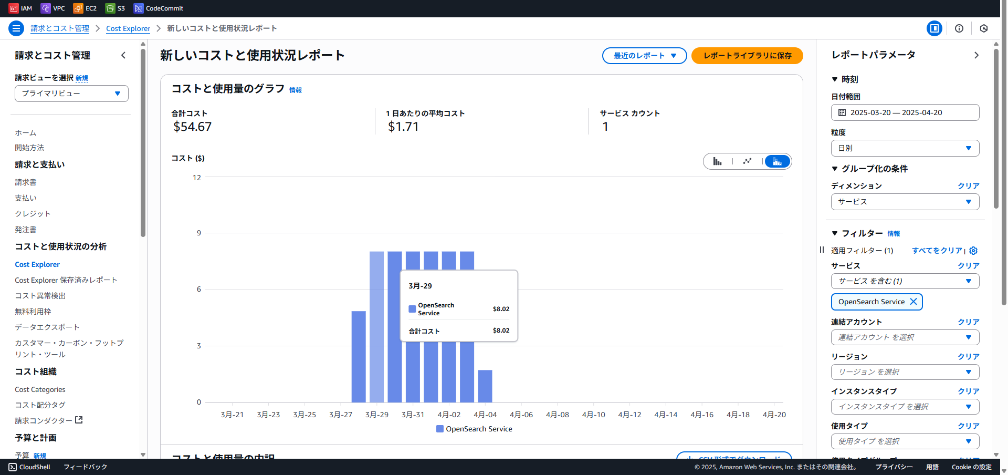Click the OpenSearch Service legend color swatch
The height and width of the screenshot is (475, 1008).
440,429
